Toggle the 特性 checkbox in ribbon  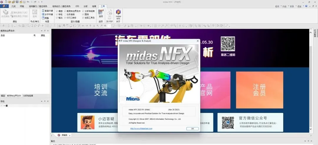[57, 14]
